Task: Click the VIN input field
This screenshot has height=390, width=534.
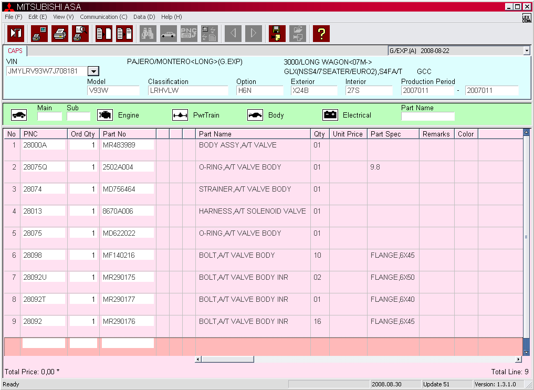Action: [47, 71]
